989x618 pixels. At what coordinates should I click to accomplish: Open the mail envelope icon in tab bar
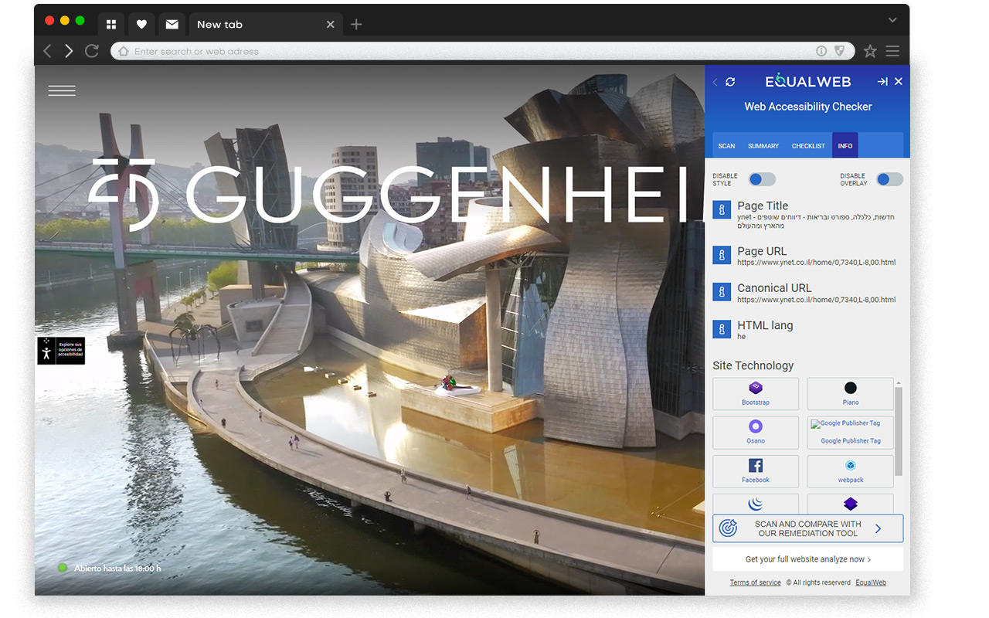click(x=172, y=25)
